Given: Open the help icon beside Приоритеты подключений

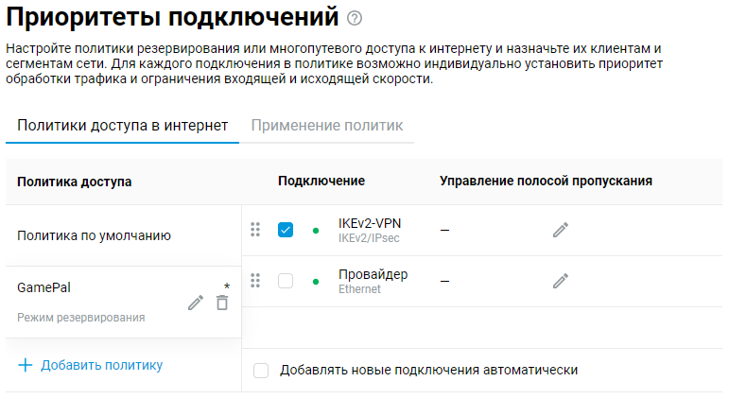Looking at the screenshot, I should (355, 18).
